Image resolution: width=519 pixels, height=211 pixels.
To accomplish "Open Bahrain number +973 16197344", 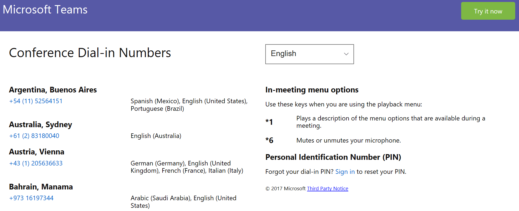I will coord(31,198).
